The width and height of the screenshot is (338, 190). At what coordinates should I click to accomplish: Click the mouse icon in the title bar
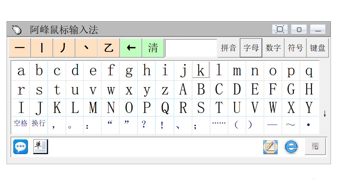[17, 30]
